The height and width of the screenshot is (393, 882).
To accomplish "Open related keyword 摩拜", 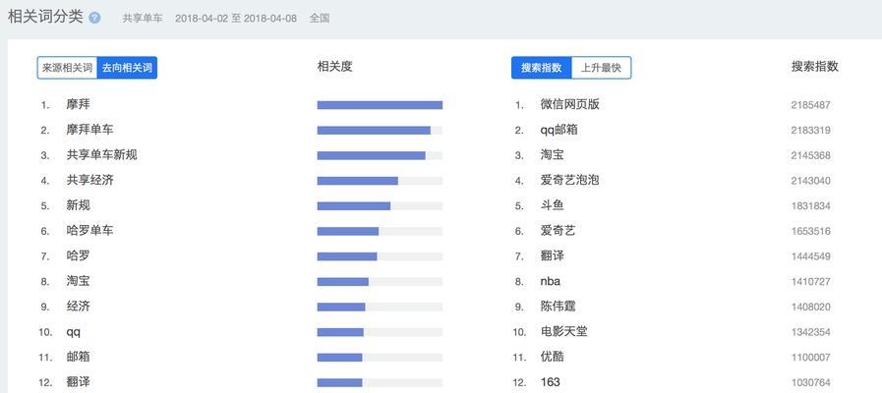I will click(x=78, y=104).
